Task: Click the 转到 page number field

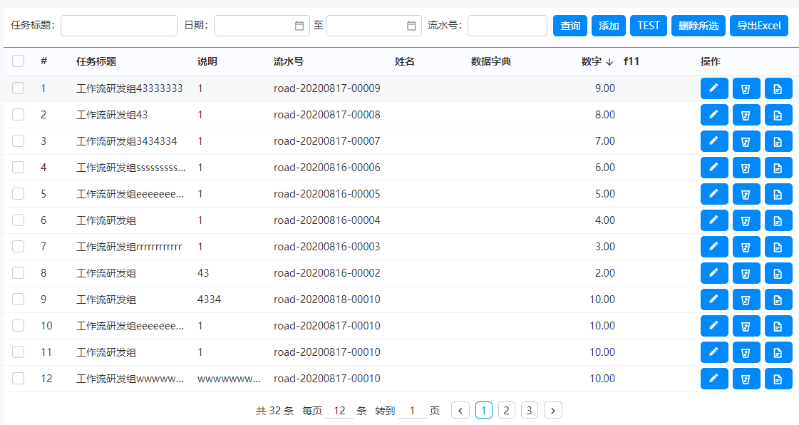Action: [x=412, y=411]
